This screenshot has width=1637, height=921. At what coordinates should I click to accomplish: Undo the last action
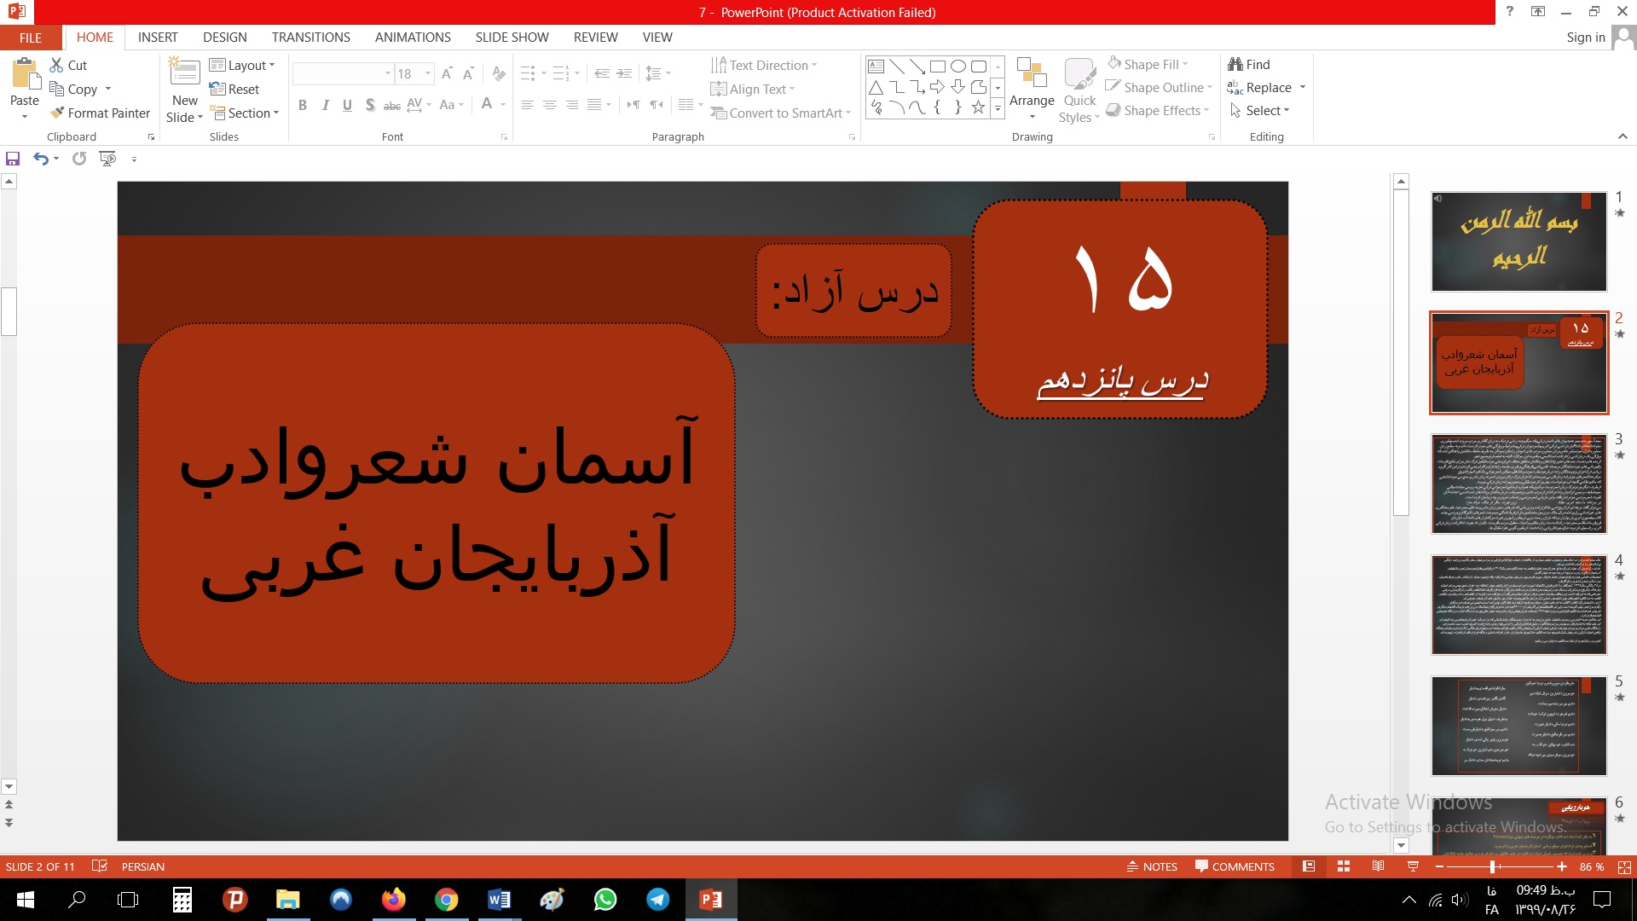coord(40,159)
